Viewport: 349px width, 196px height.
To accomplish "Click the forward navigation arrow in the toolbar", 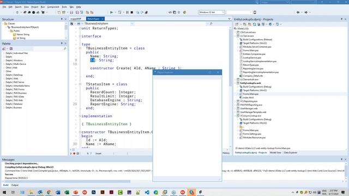I will pos(306,13).
